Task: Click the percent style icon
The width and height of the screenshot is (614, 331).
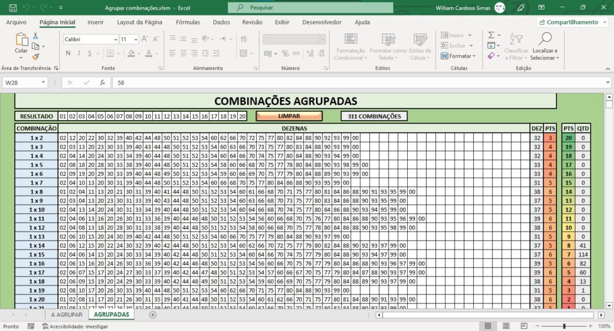Action: (285, 53)
